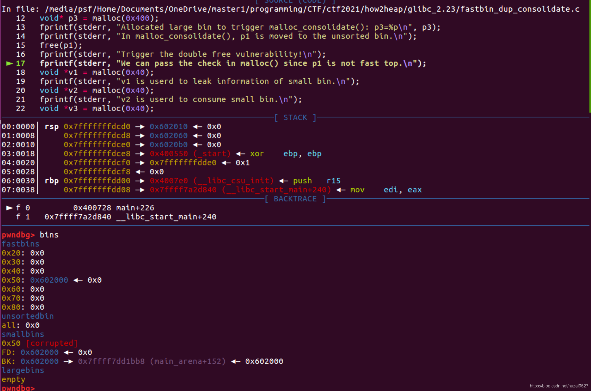This screenshot has height=391, width=591.
Task: Click the BACKTRACE section header
Action: [x=295, y=199]
